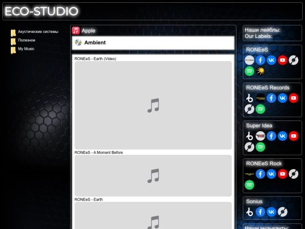Screen dimensions: 305x229
Task: Open RONEeS Rock YouTube channel
Action: 282,174
